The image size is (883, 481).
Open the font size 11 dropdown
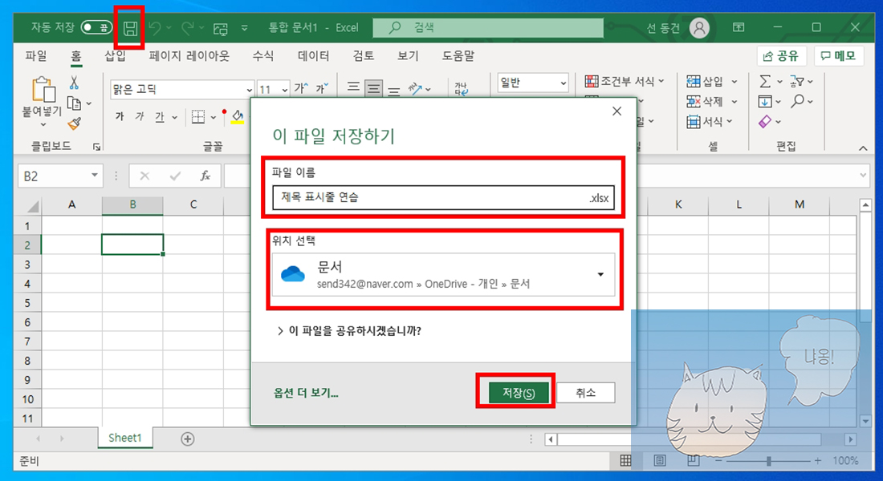tap(285, 90)
